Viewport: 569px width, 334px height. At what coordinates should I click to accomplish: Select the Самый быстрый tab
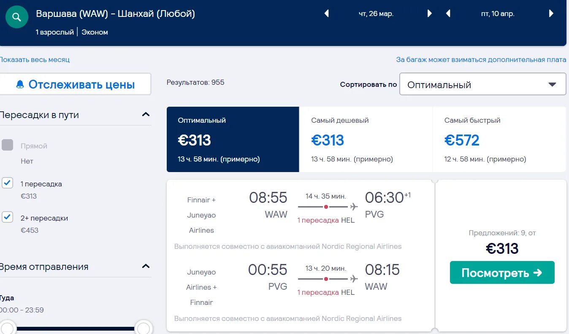click(499, 139)
